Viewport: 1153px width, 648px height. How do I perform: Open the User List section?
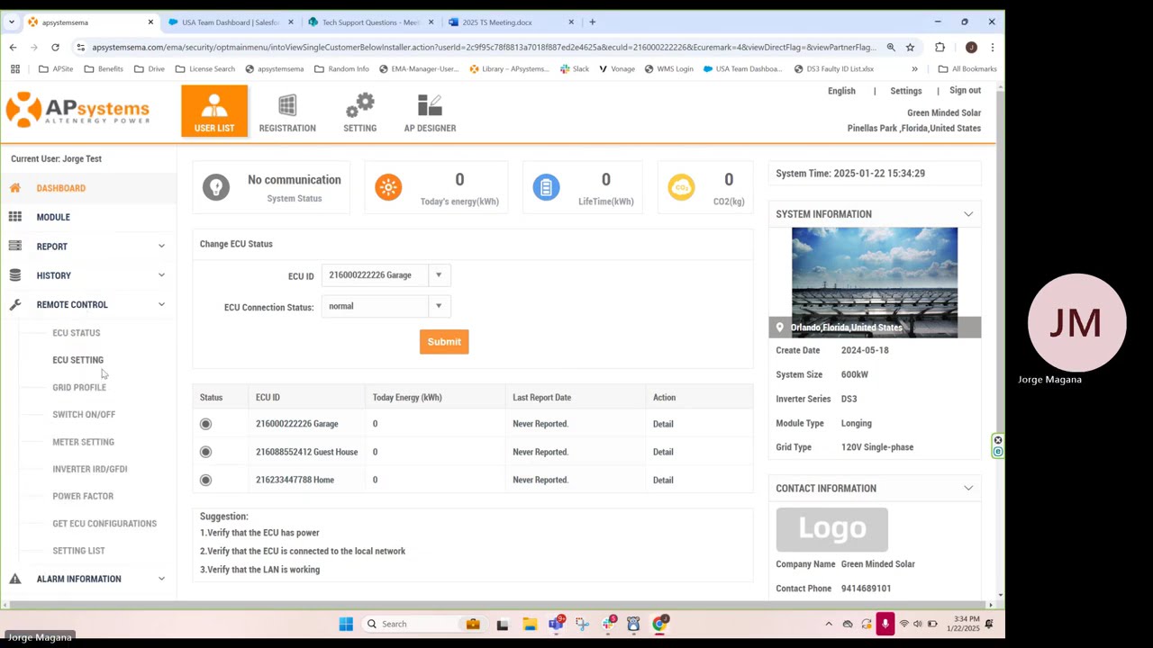[214, 112]
